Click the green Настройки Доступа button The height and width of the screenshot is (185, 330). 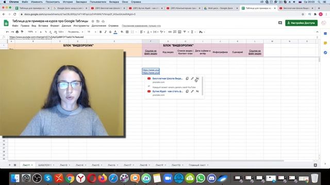[x=301, y=23]
